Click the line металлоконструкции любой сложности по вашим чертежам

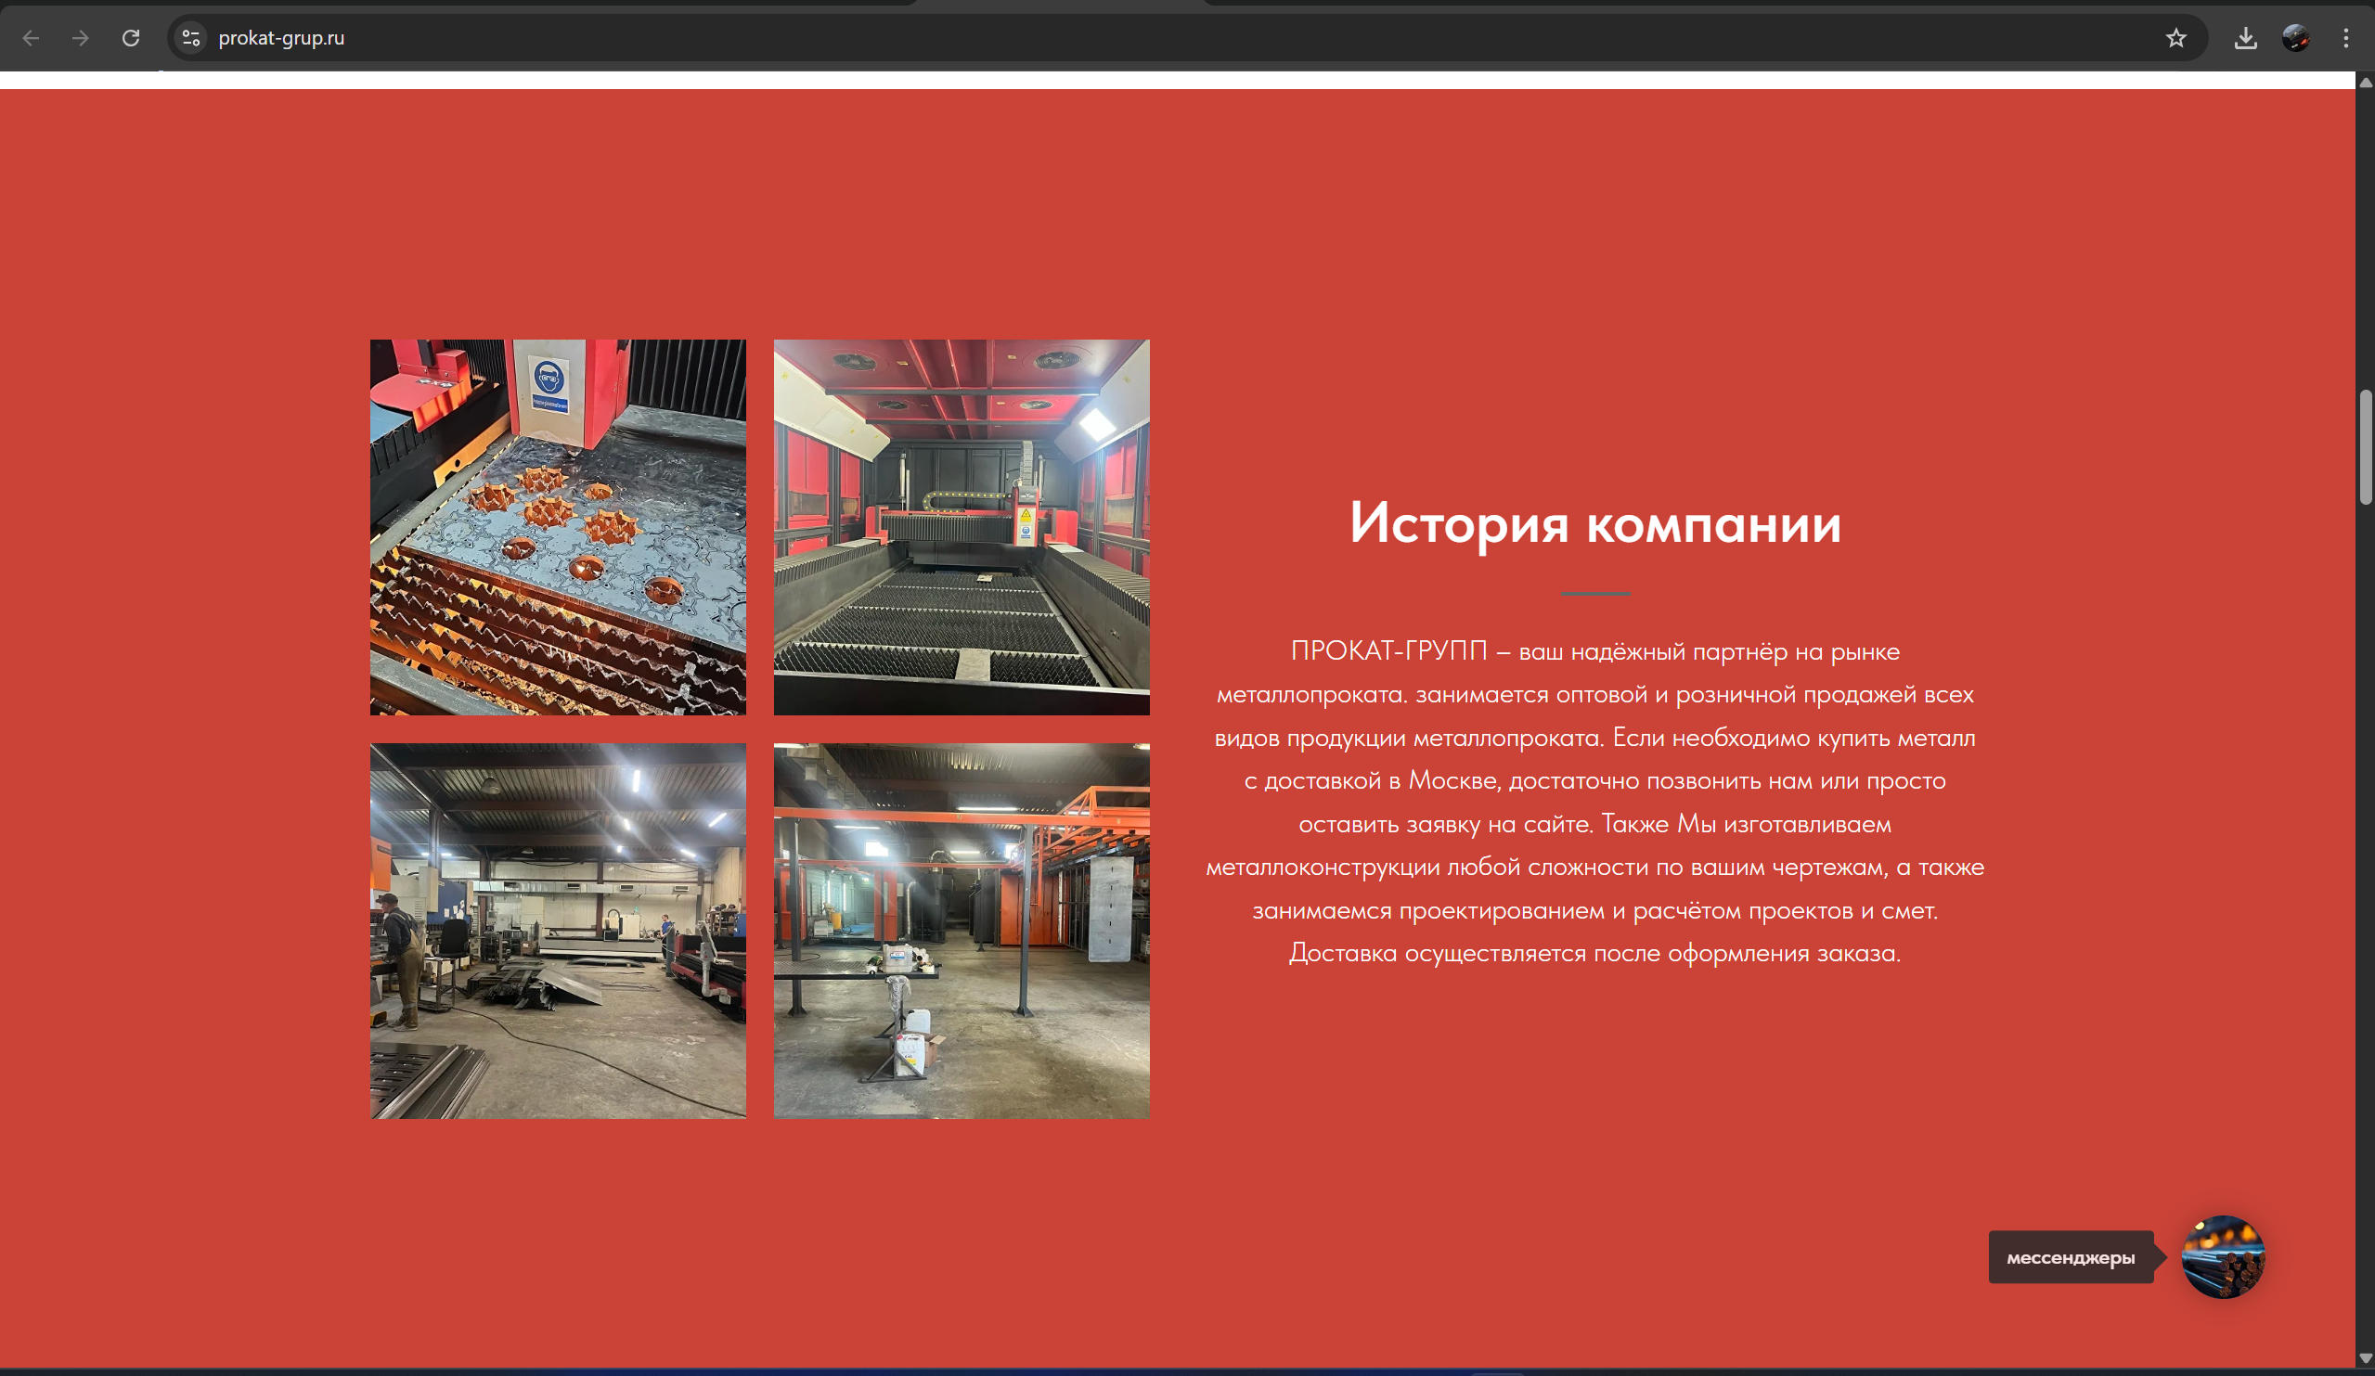tap(1546, 867)
